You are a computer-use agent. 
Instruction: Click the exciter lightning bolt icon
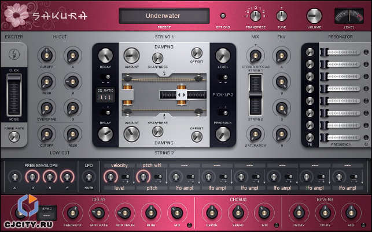14,55
